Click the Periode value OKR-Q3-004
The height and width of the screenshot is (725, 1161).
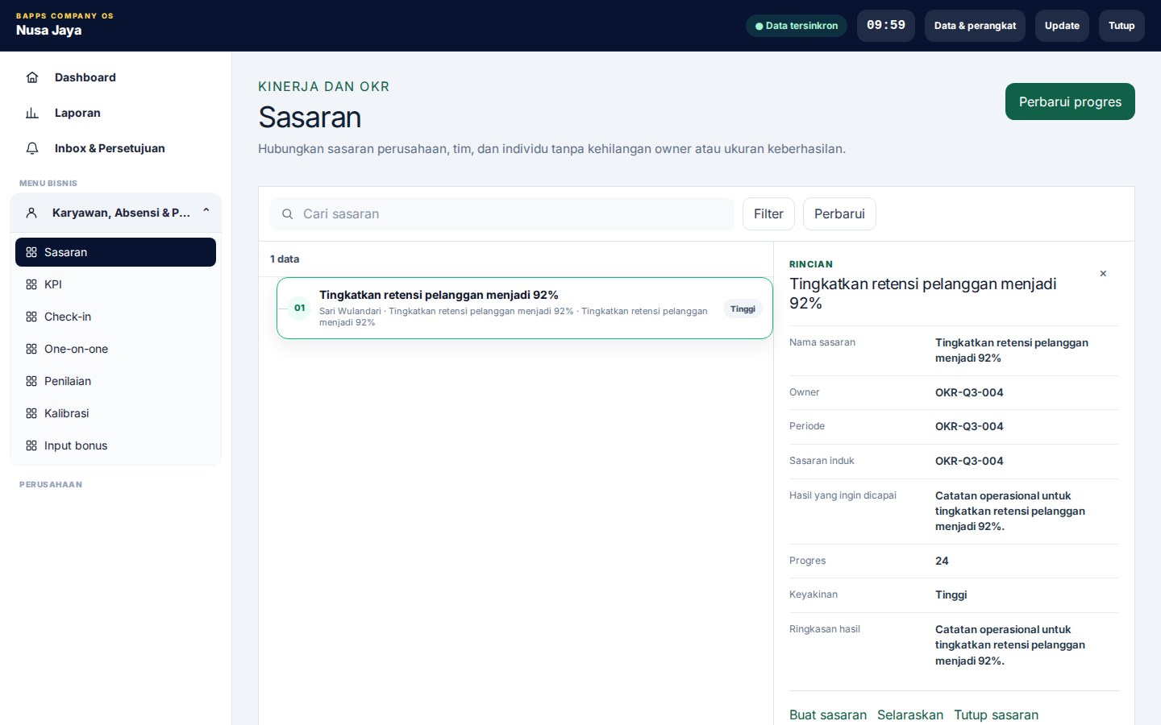969,426
